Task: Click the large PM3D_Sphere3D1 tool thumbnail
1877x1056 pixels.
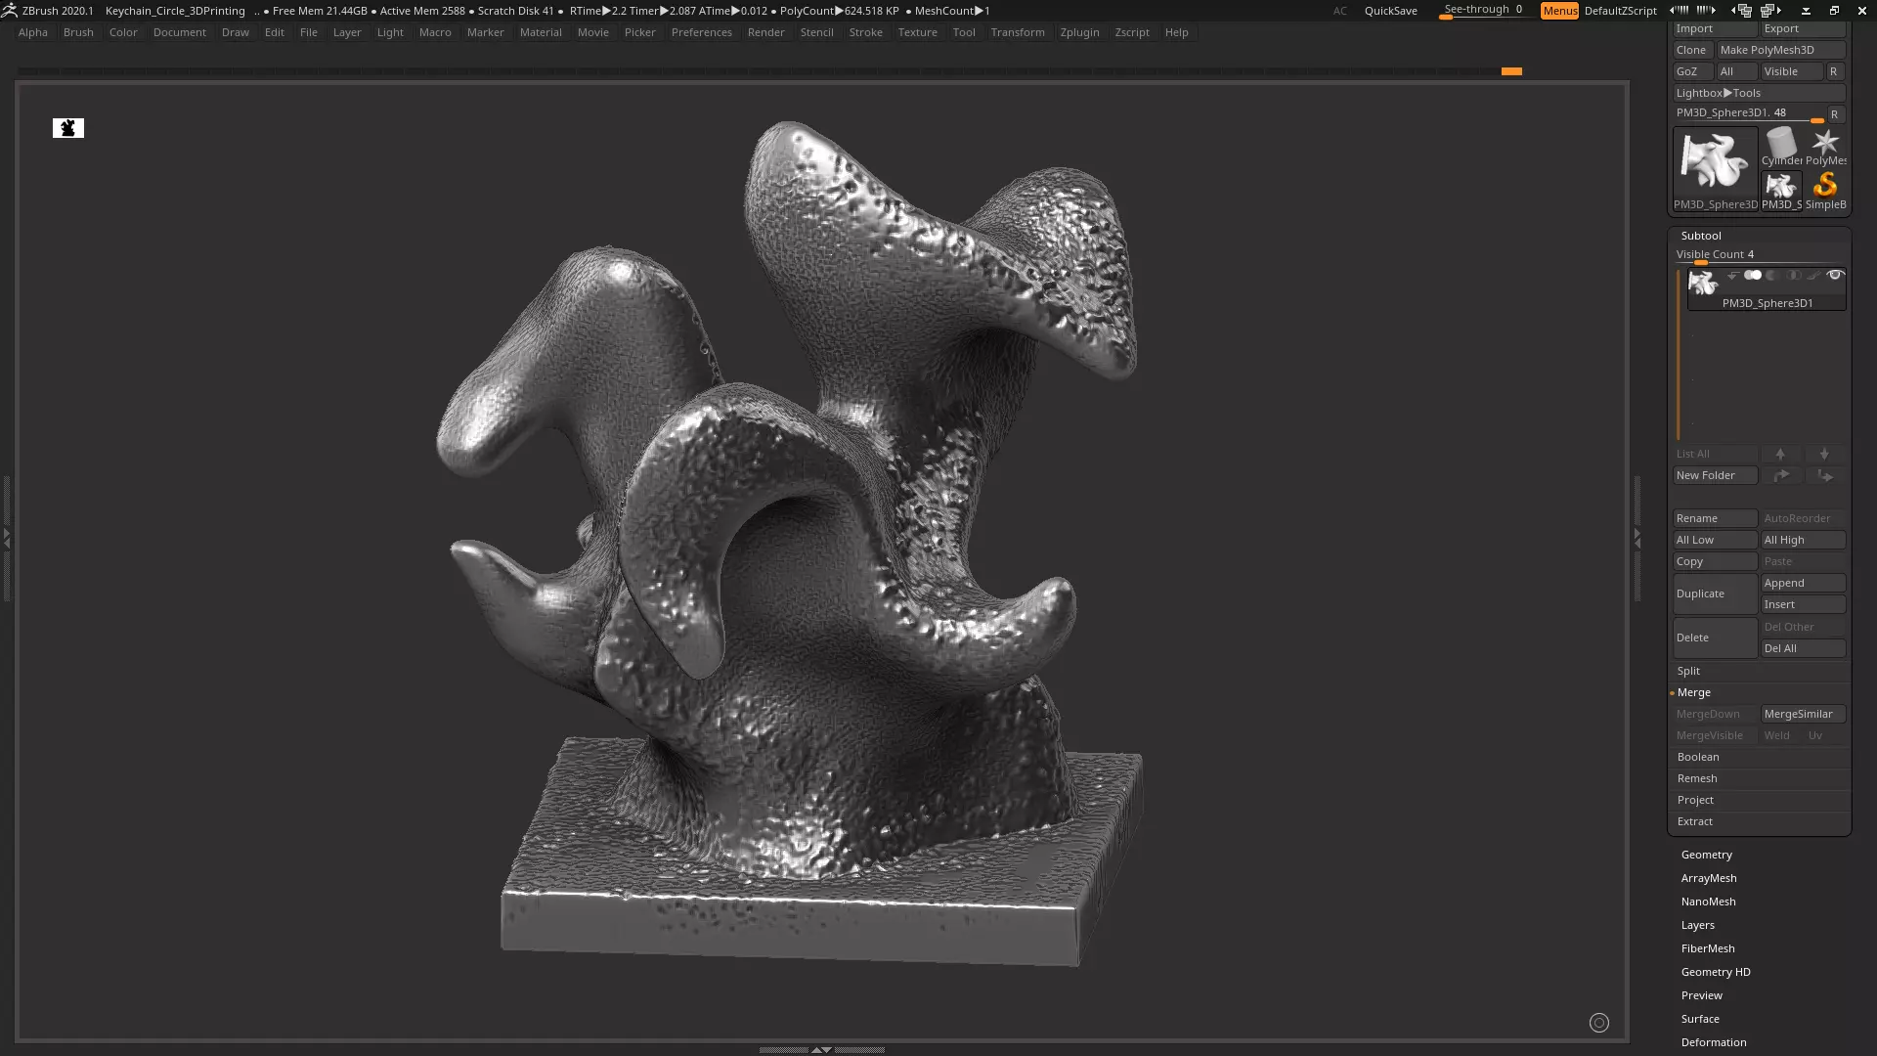Action: pos(1715,162)
